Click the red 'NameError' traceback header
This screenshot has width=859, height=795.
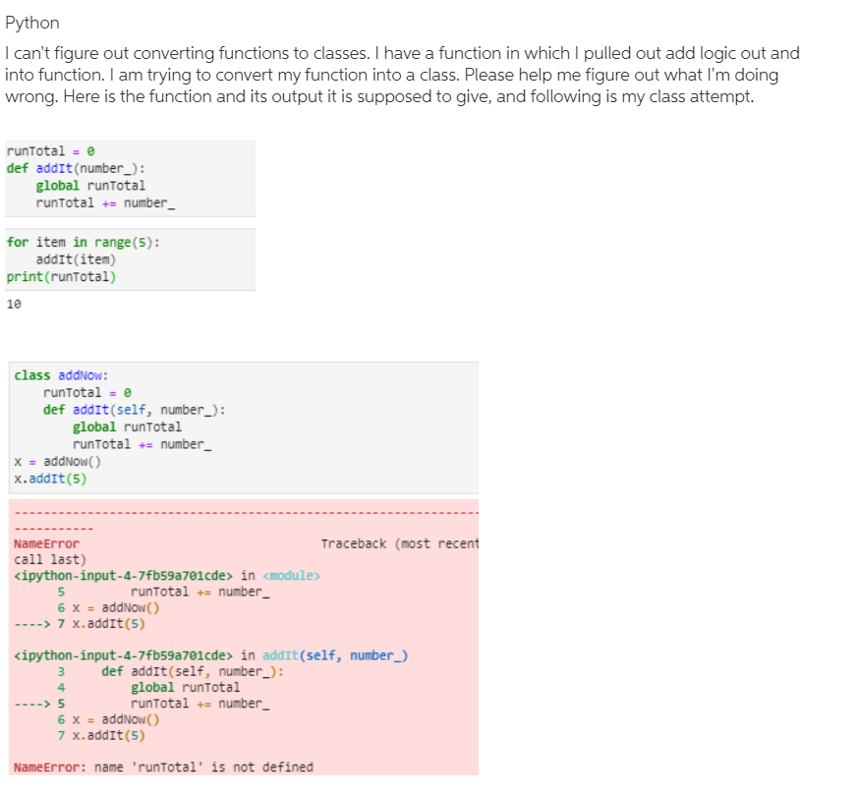tap(46, 543)
